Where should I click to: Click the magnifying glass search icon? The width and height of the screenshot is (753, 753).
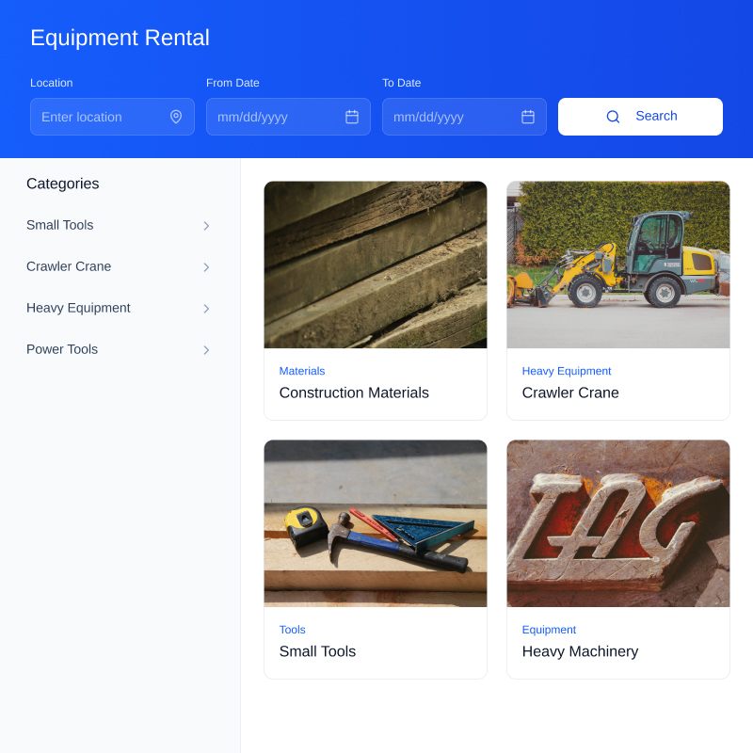[x=613, y=117]
